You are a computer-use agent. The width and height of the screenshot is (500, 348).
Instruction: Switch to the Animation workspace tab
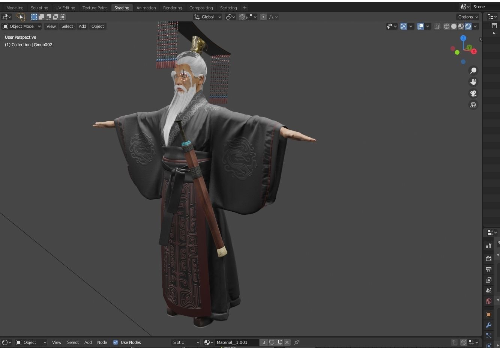click(x=146, y=8)
